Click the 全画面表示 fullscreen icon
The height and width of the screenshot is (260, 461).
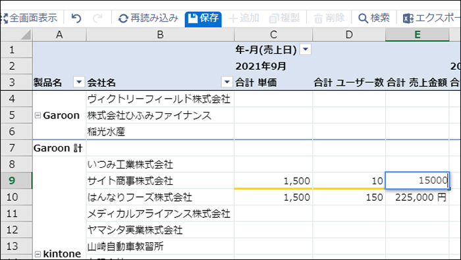pos(4,18)
